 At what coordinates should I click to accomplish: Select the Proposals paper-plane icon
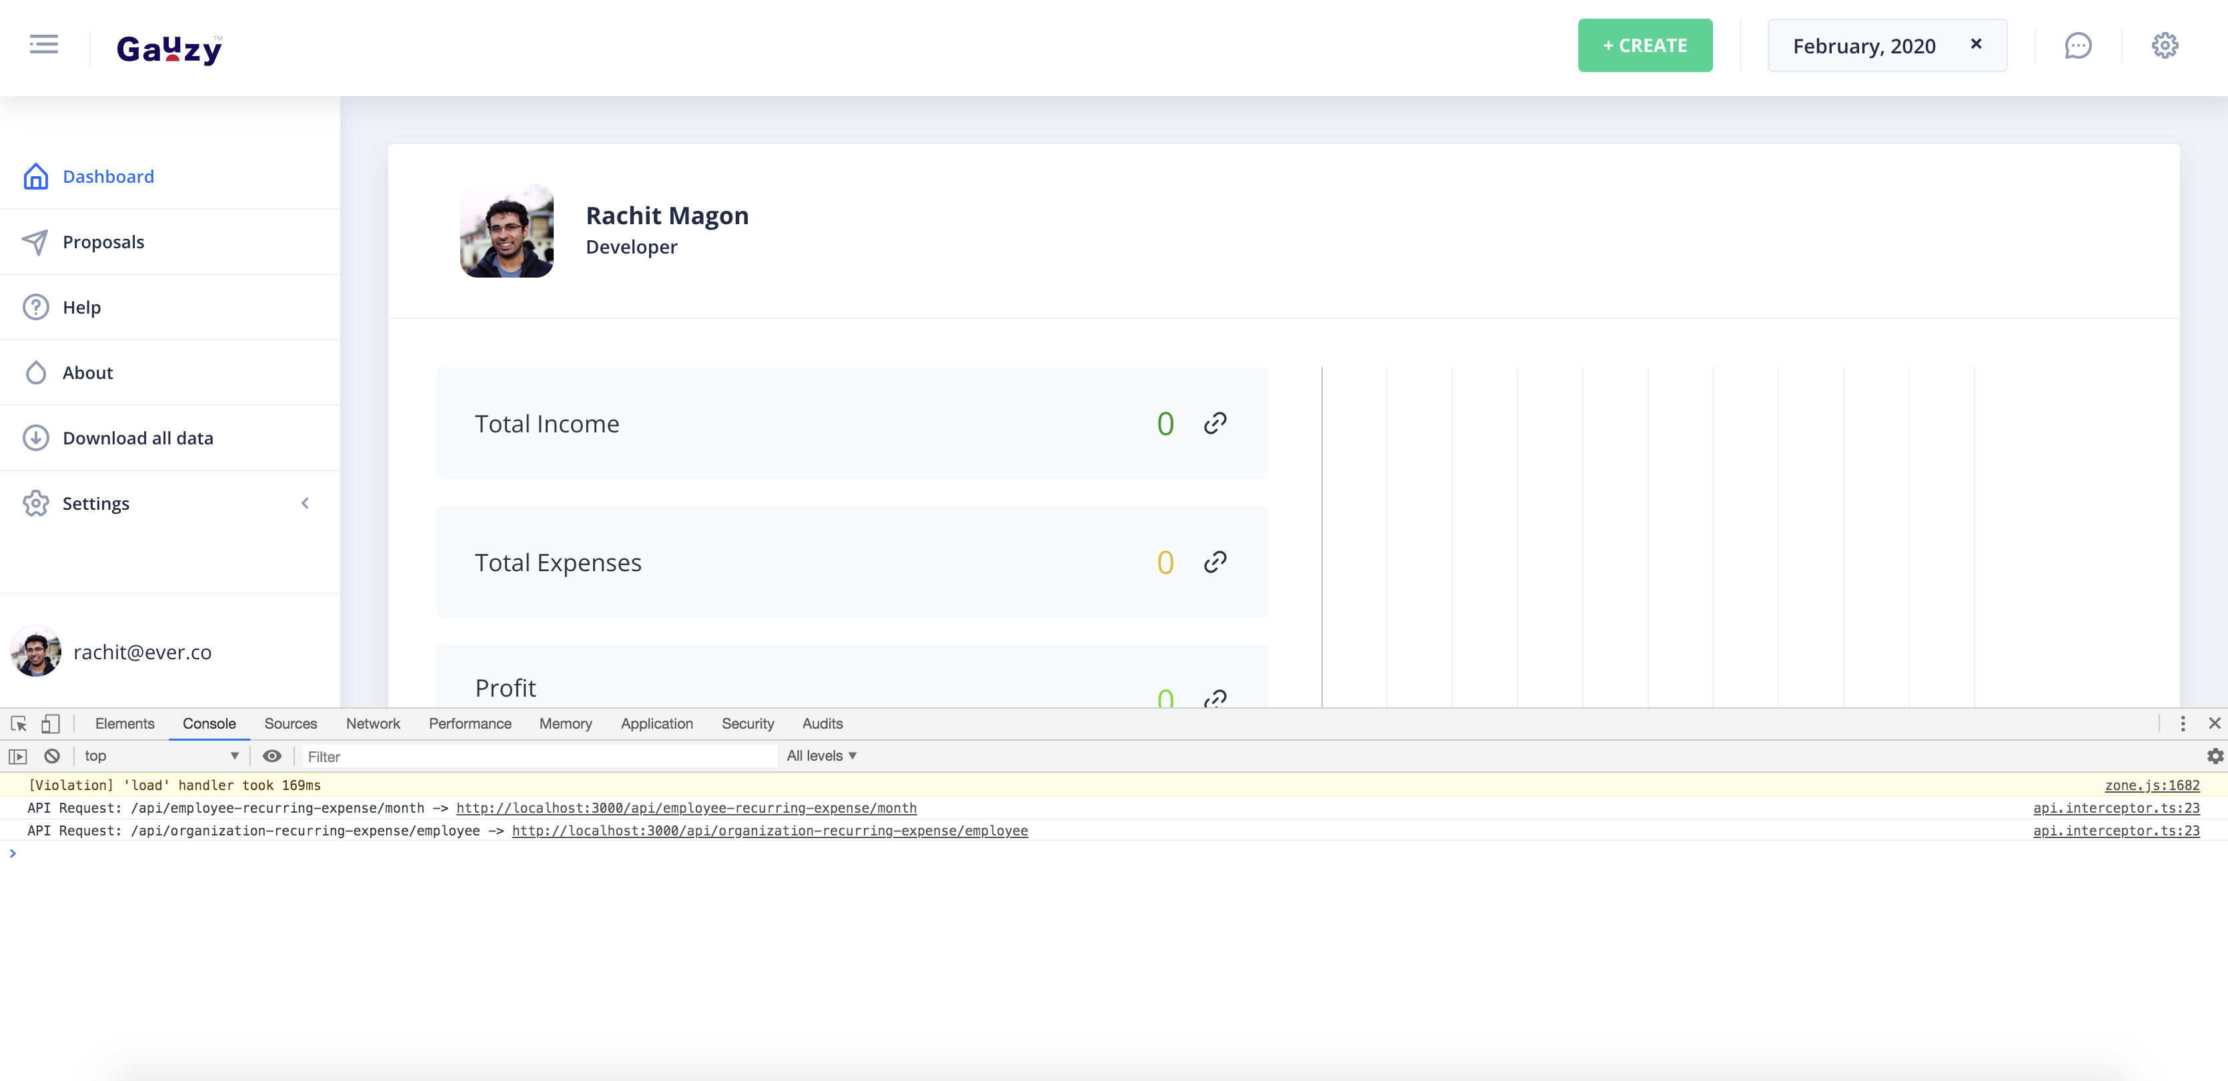click(x=35, y=242)
